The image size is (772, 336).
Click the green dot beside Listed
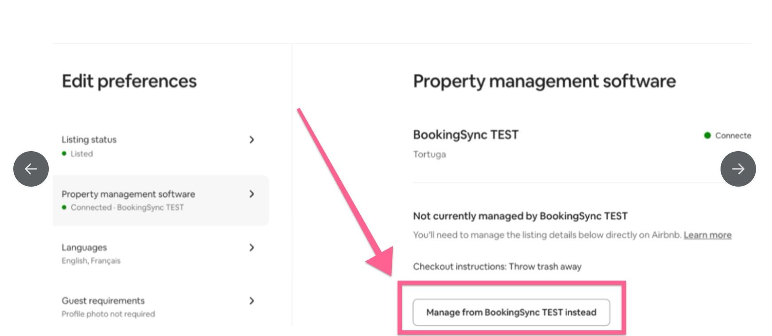tap(64, 154)
